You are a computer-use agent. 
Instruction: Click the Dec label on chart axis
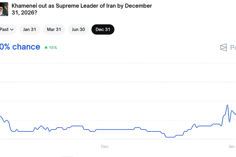(x=105, y=146)
